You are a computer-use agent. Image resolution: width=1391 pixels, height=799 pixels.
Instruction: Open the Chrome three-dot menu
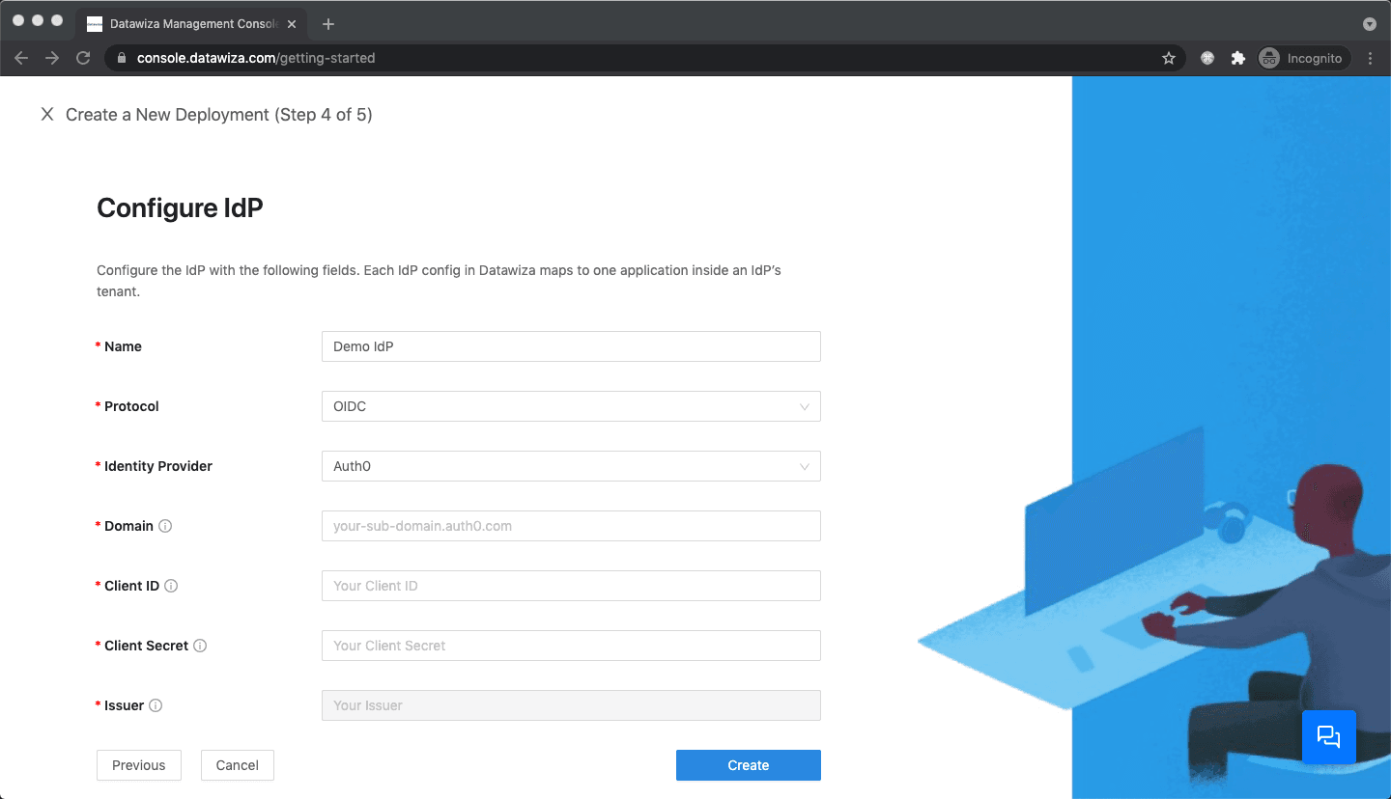pos(1371,58)
